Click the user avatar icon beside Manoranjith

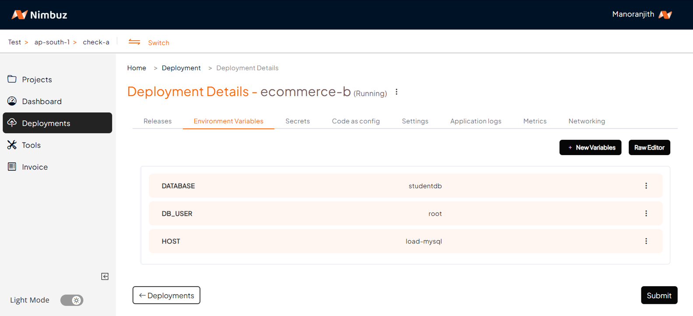click(665, 14)
